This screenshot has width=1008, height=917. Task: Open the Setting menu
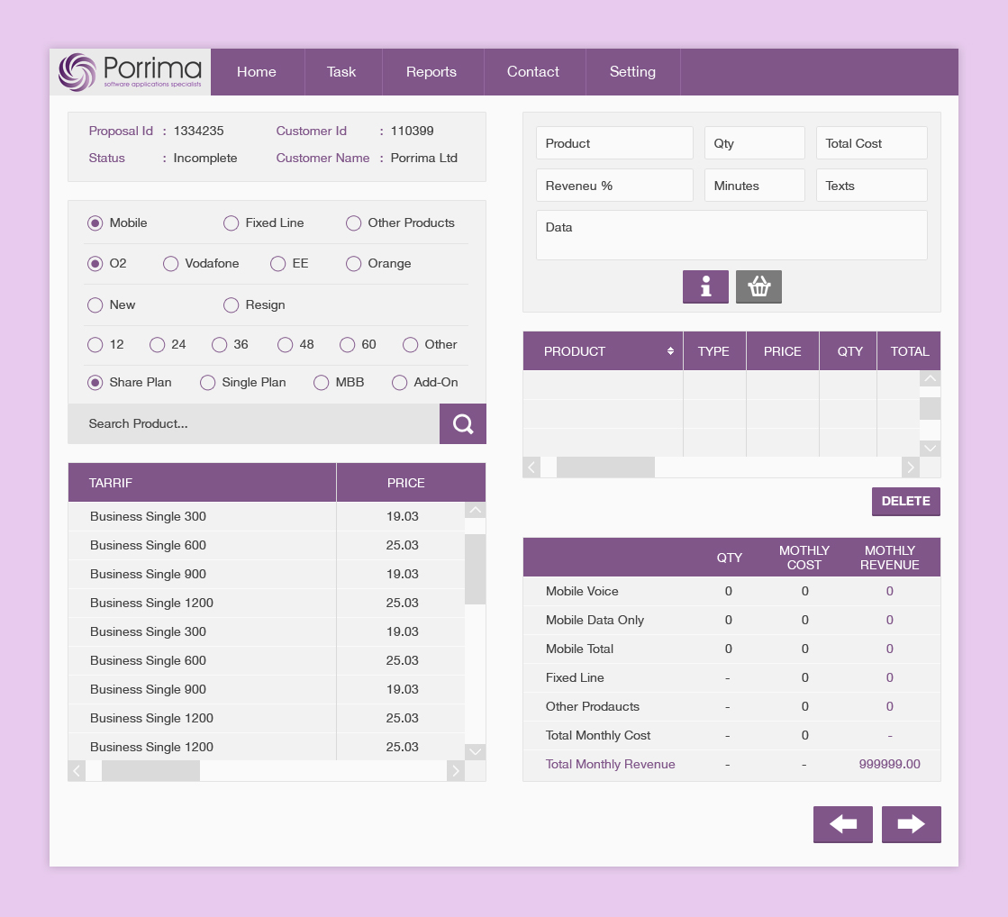[x=632, y=72]
